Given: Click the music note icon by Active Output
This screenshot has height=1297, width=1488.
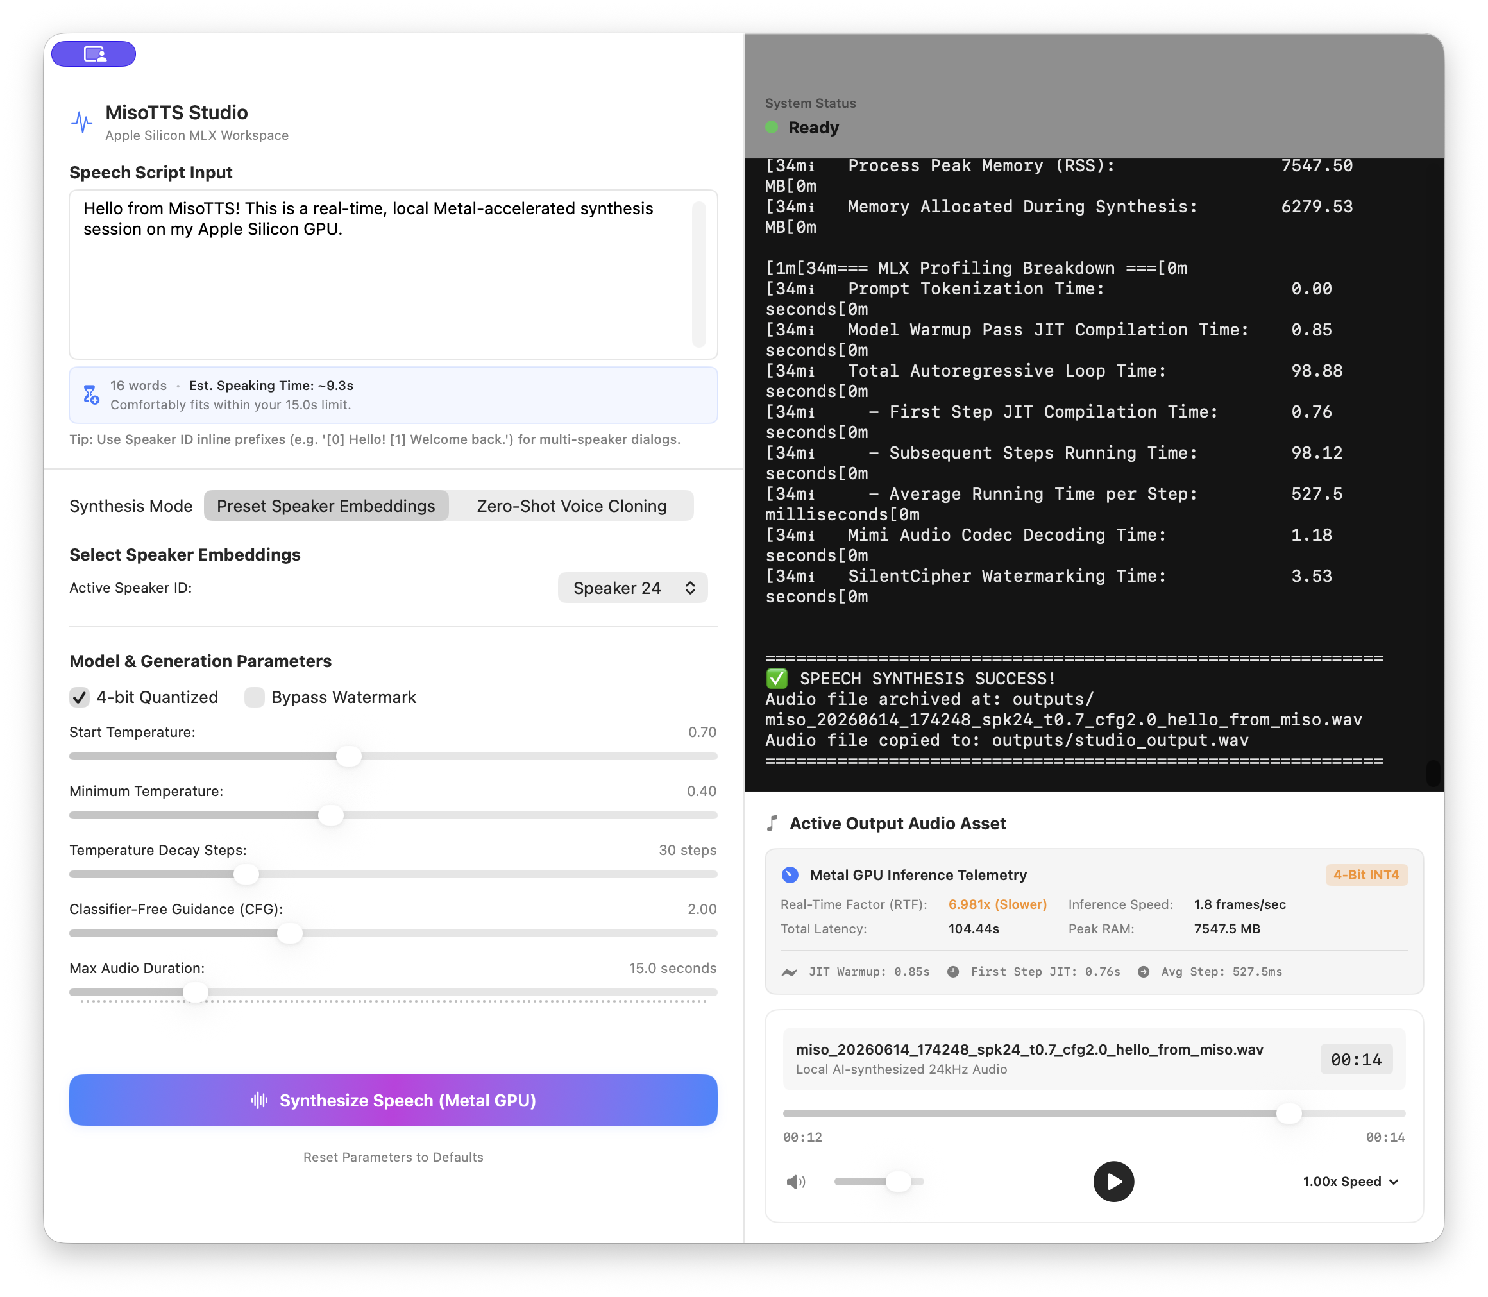Looking at the screenshot, I should (772, 823).
